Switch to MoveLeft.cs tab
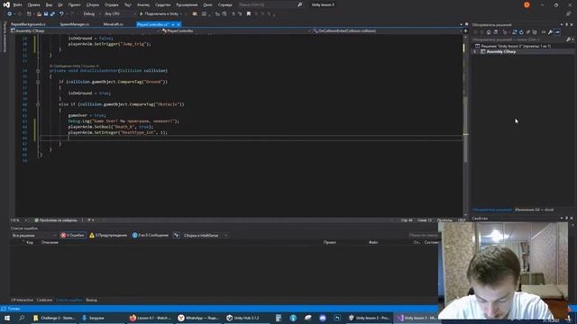Viewport: 577px width, 324px height. pyautogui.click(x=113, y=24)
